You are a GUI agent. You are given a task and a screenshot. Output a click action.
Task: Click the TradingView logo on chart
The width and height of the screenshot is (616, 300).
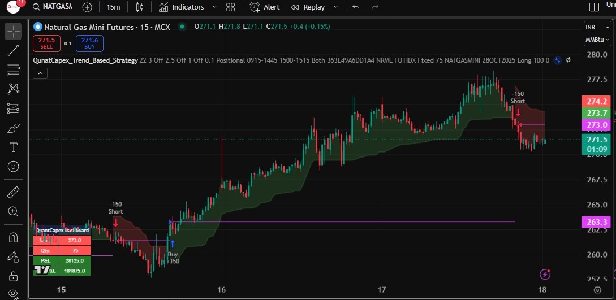point(42,270)
